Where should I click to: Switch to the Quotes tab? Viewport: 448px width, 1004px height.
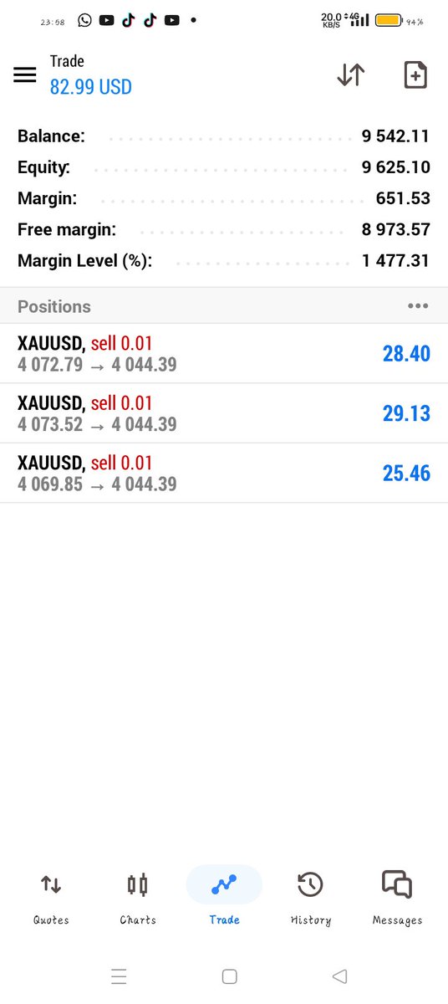51,899
